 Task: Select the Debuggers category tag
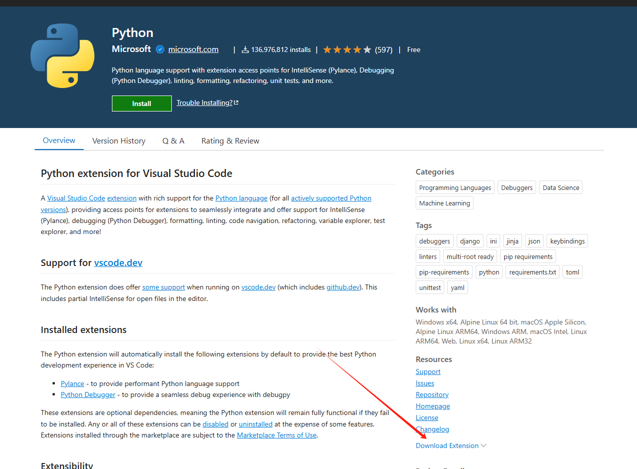(517, 188)
